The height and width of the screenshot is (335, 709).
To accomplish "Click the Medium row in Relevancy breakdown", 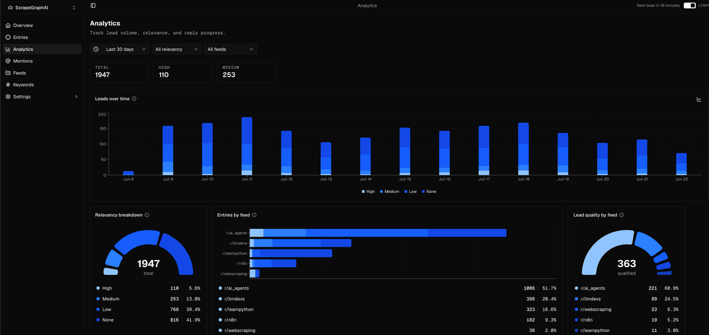I will 148,299.
